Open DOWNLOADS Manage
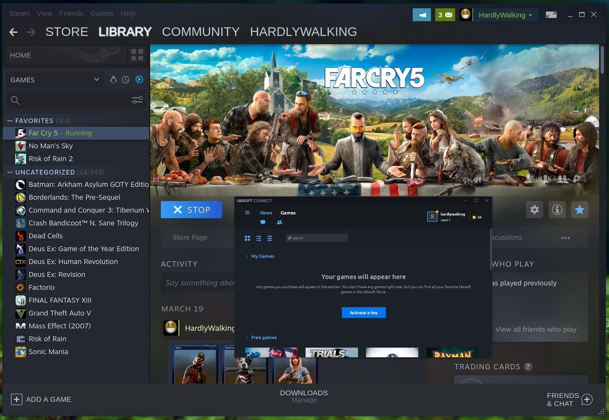609x420 pixels. pyautogui.click(x=304, y=396)
